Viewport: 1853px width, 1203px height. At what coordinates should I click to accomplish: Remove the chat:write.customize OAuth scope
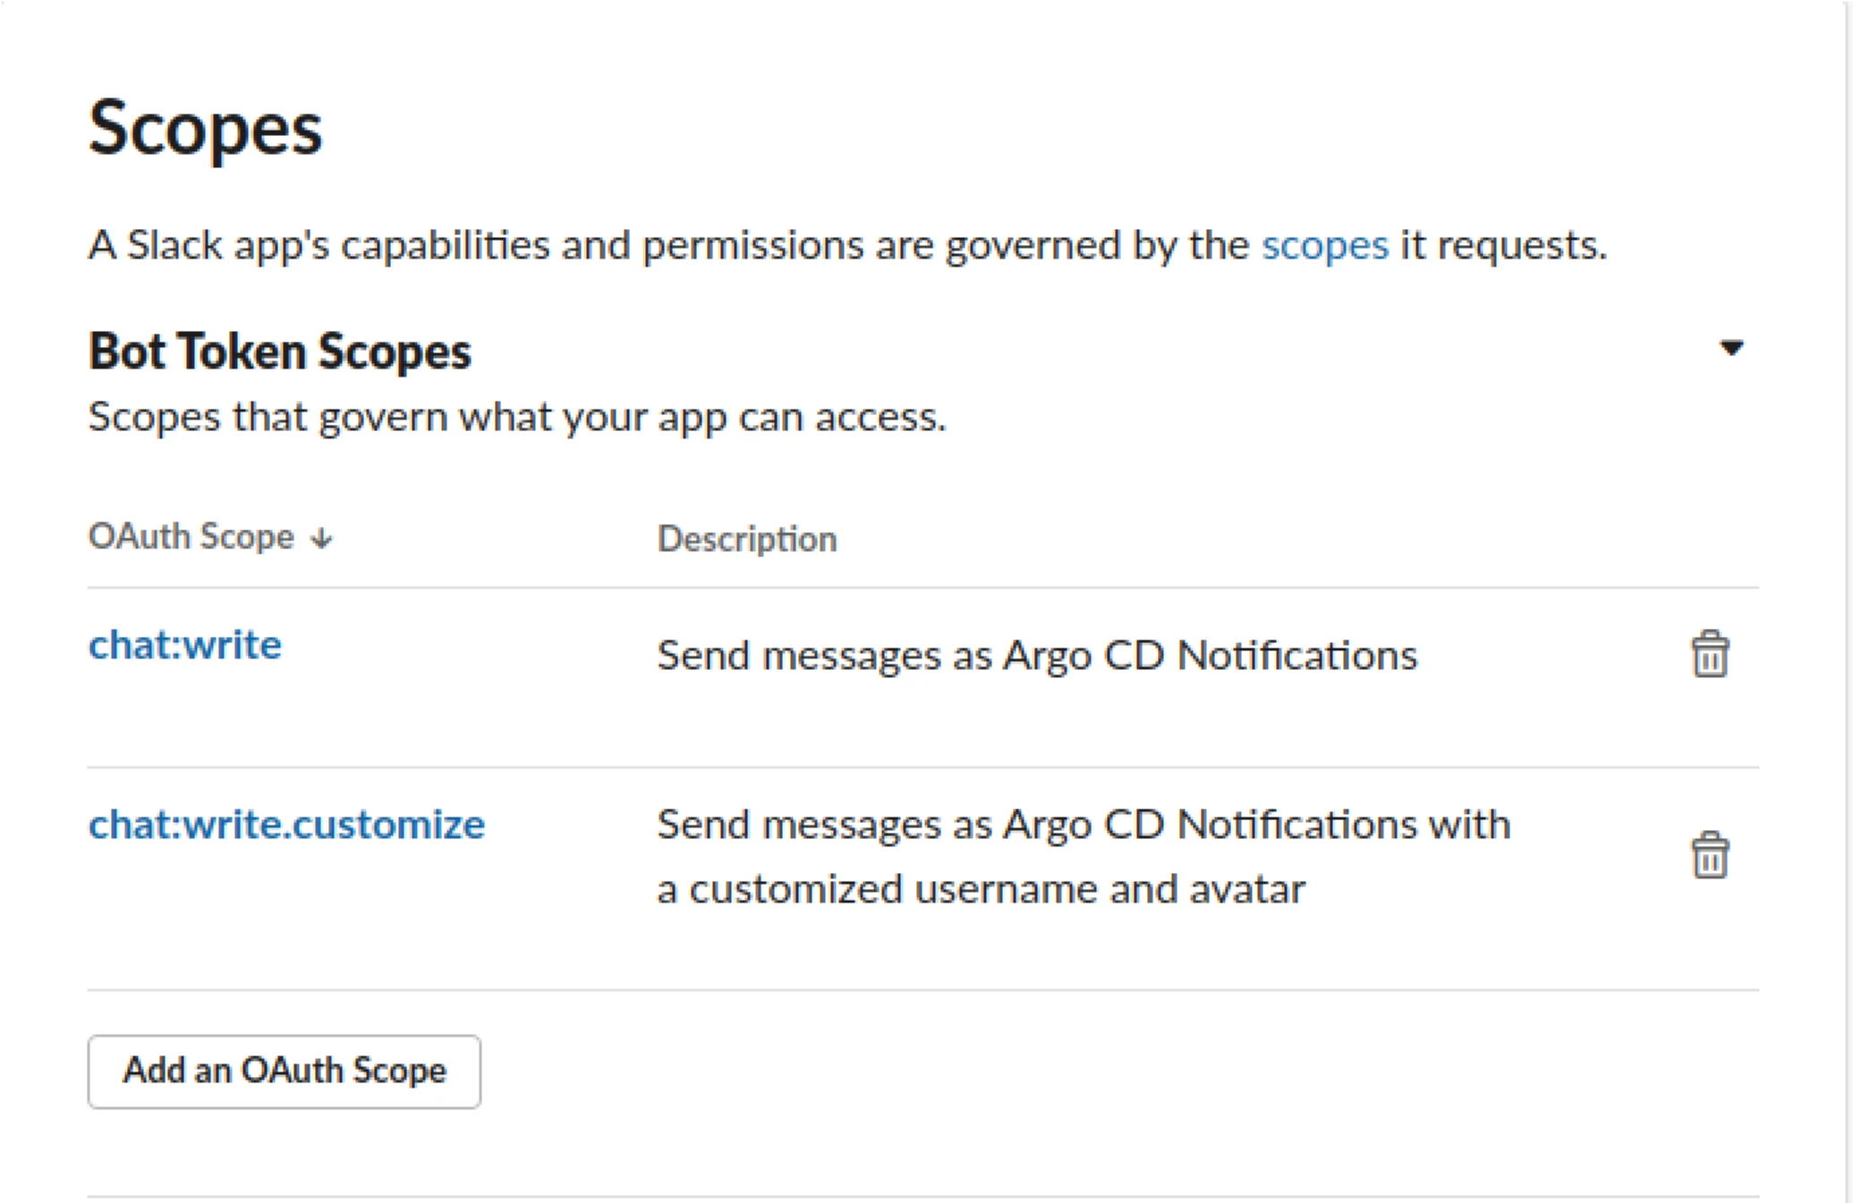1707,859
